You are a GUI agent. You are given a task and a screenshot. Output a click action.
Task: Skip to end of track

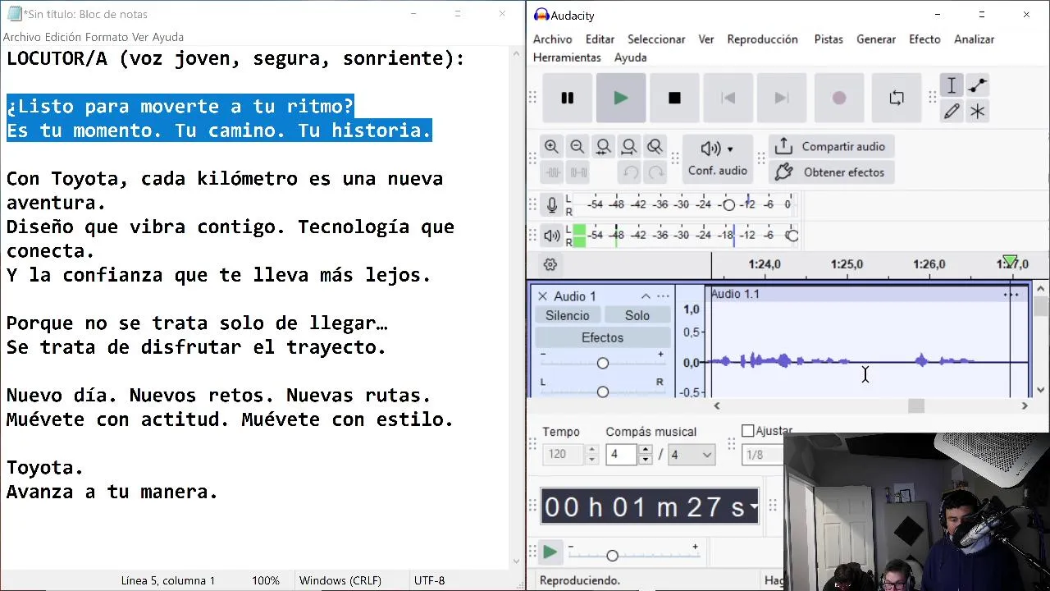[x=781, y=98]
